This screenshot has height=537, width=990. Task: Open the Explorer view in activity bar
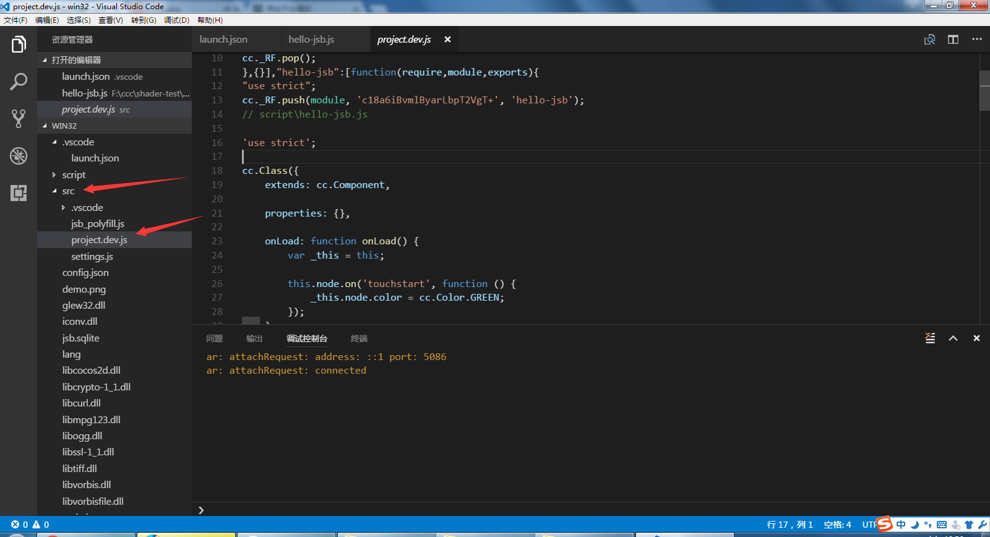tap(19, 45)
